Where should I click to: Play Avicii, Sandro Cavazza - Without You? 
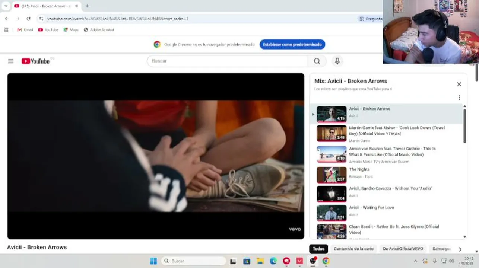(332, 194)
